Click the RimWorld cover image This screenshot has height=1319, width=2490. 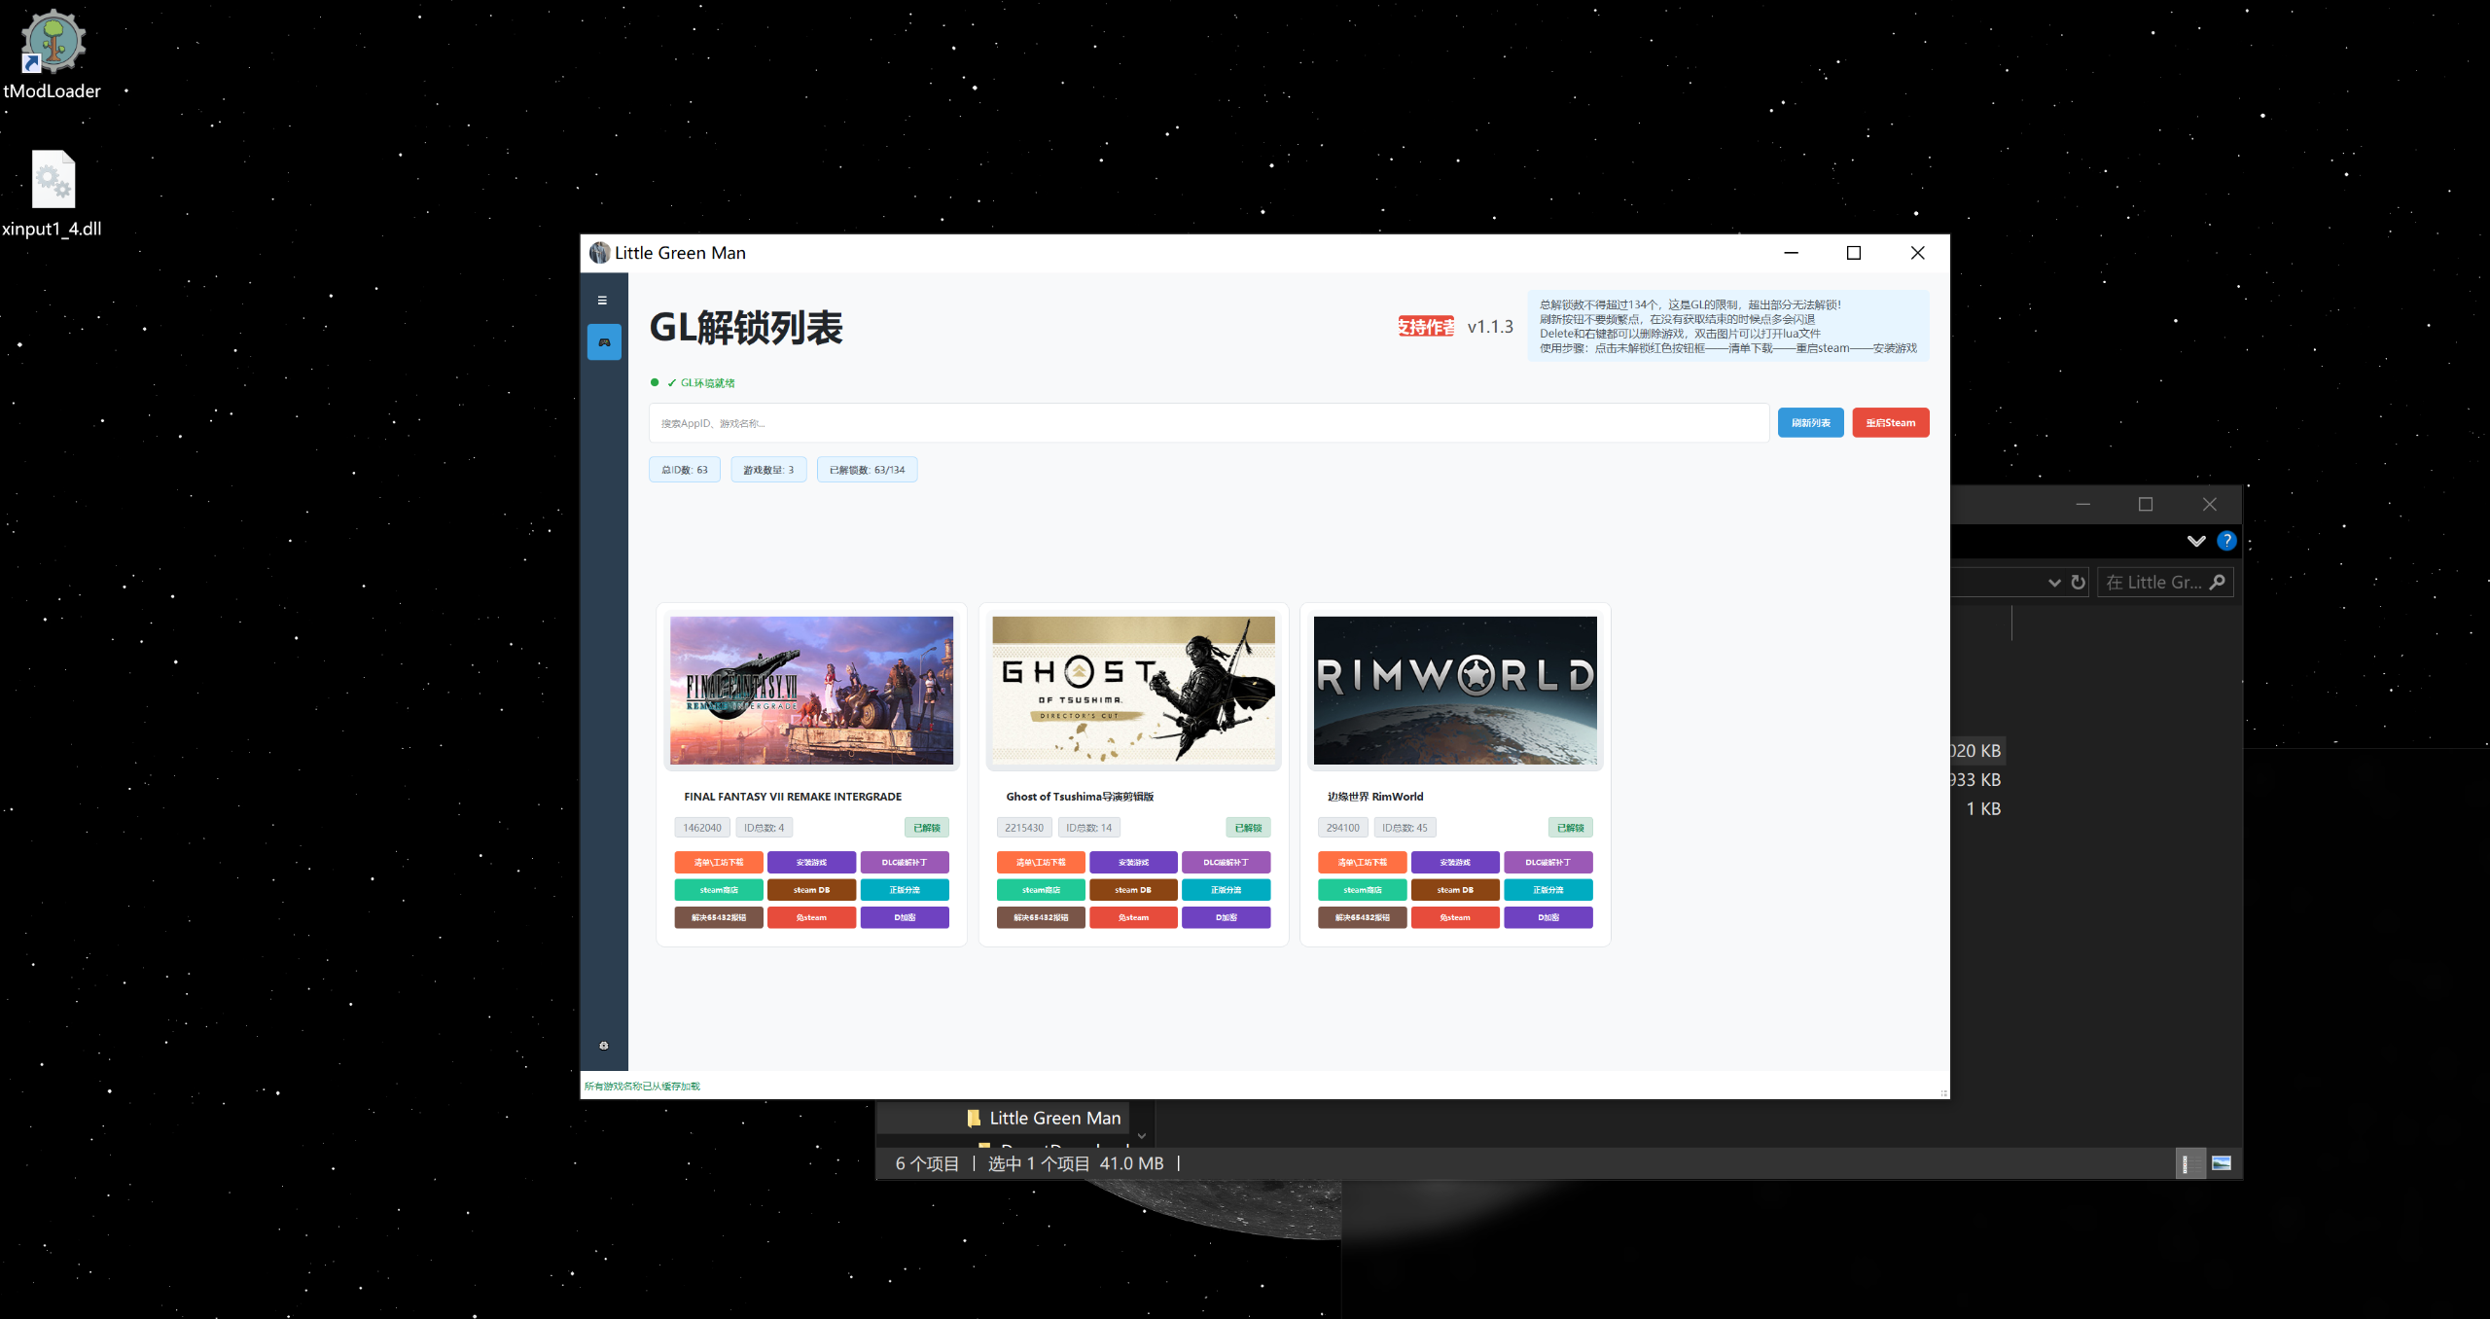1455,691
